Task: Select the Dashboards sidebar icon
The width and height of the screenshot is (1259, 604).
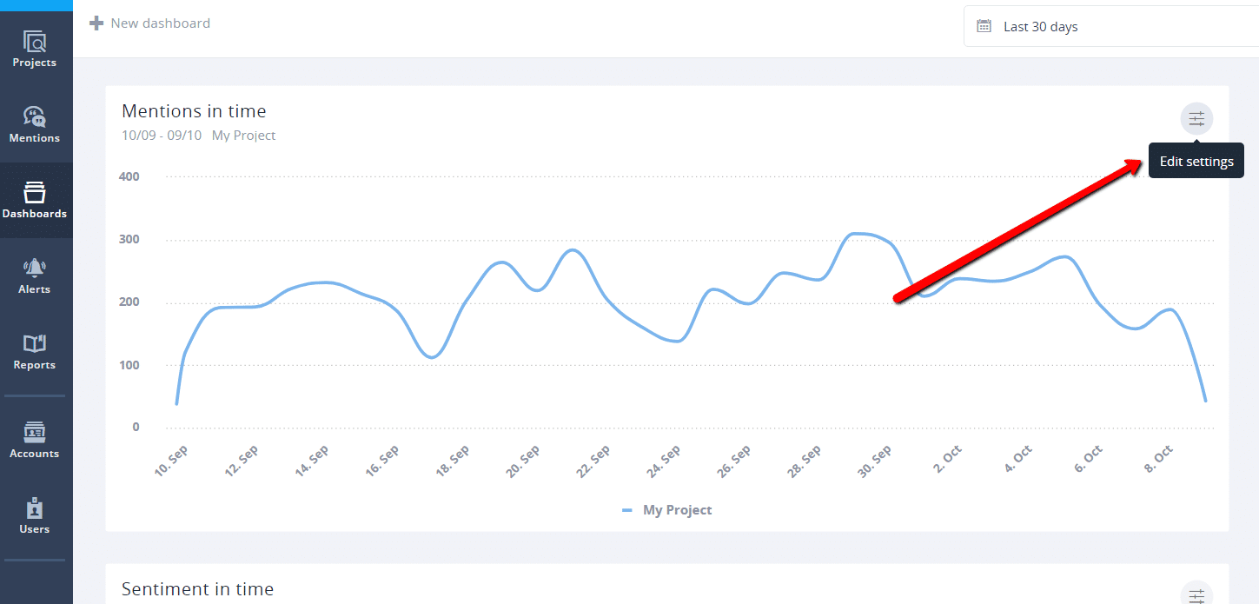Action: tap(35, 192)
